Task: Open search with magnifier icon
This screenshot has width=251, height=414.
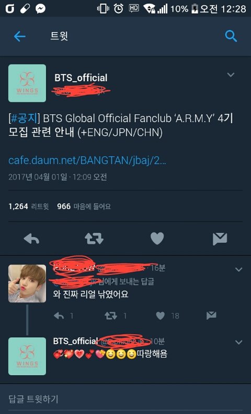Action: [x=231, y=36]
